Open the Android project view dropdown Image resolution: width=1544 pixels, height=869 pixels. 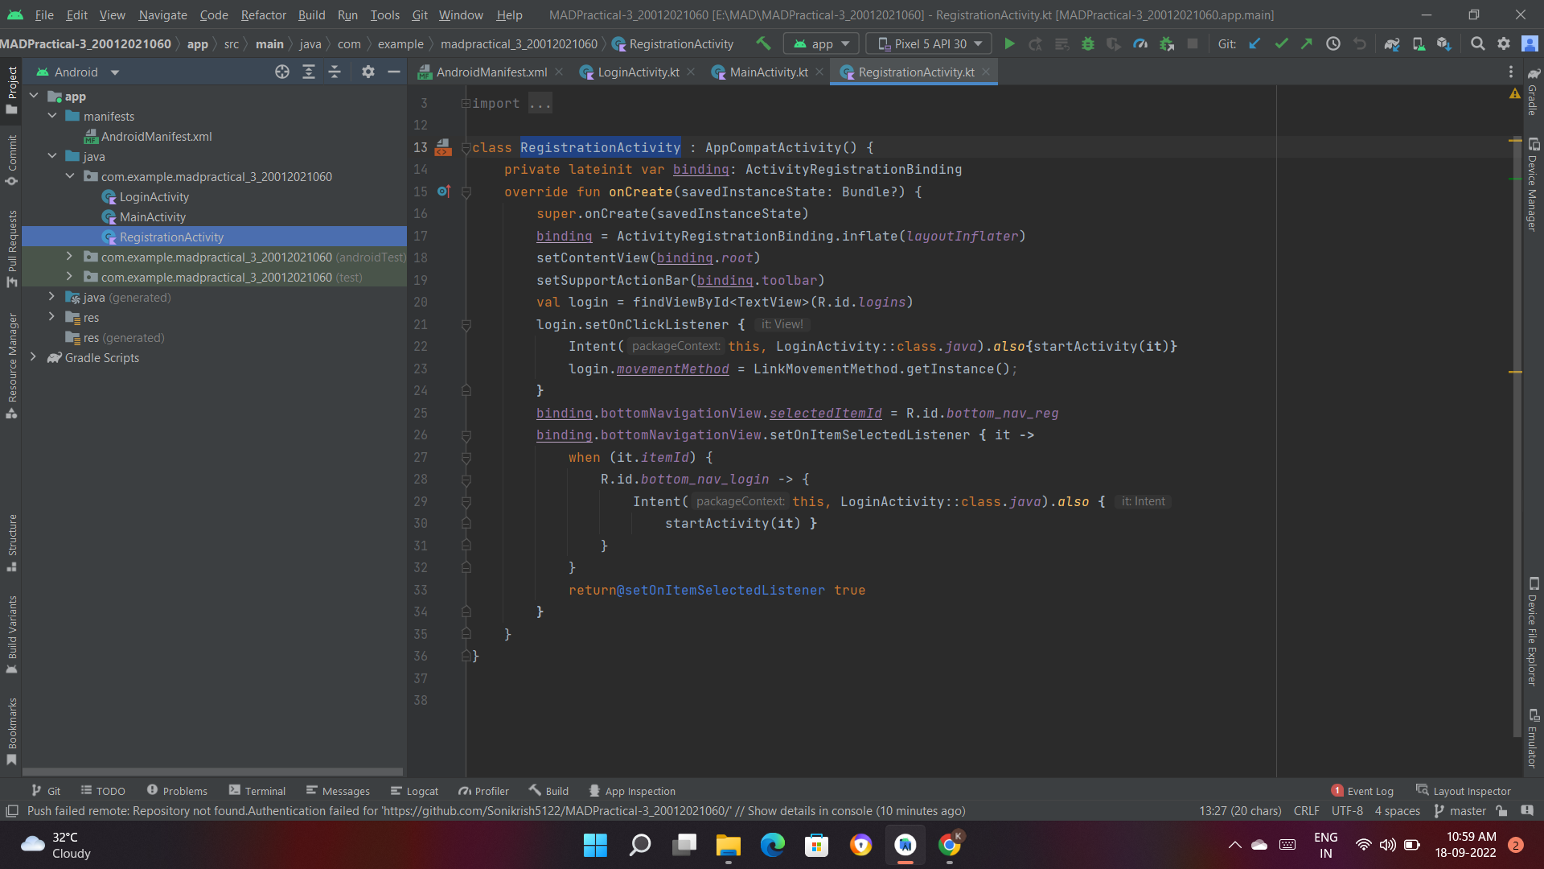coord(78,72)
